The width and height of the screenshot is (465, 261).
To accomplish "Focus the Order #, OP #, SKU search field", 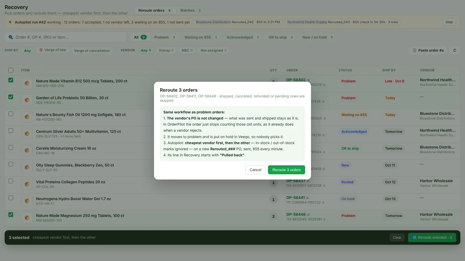I will (66, 37).
